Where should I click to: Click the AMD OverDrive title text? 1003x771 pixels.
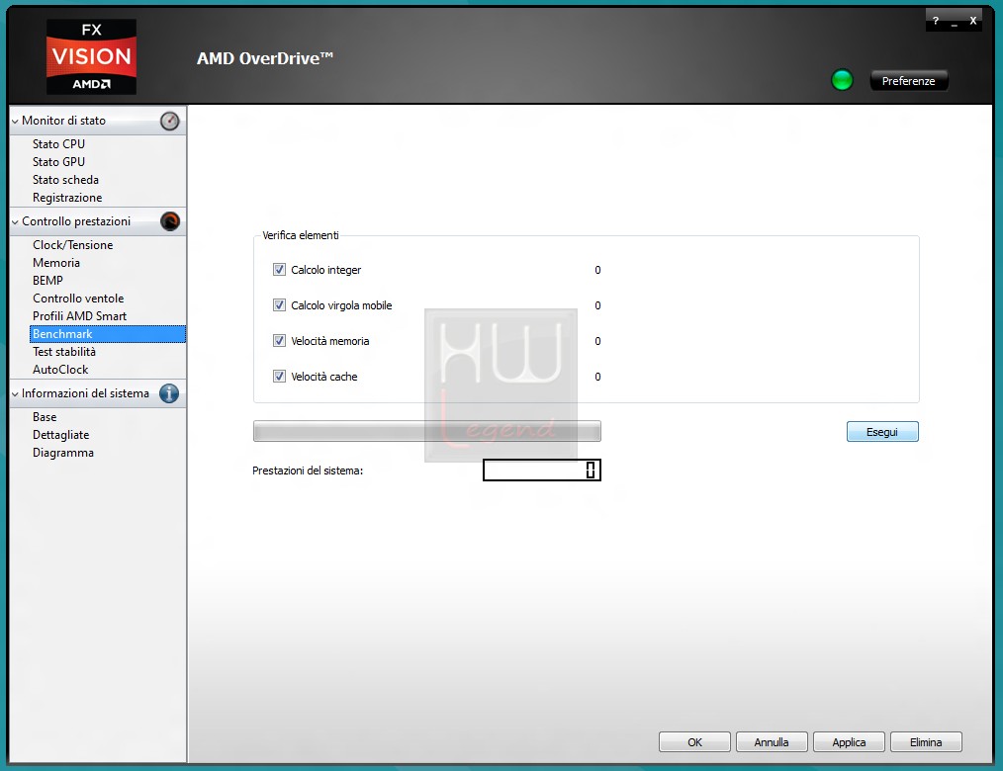tap(265, 58)
